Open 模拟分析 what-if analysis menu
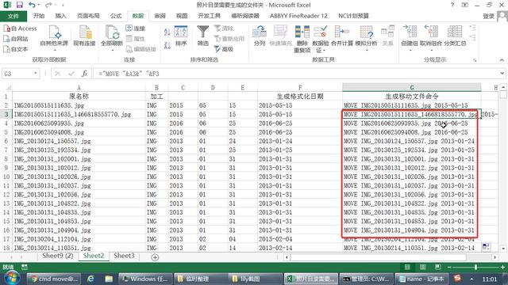Viewport: 508px width, 285px height. (367, 38)
